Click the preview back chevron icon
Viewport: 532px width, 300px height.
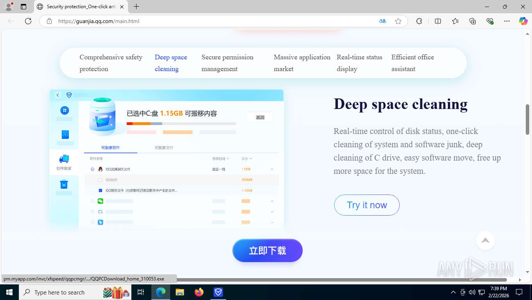[58, 95]
